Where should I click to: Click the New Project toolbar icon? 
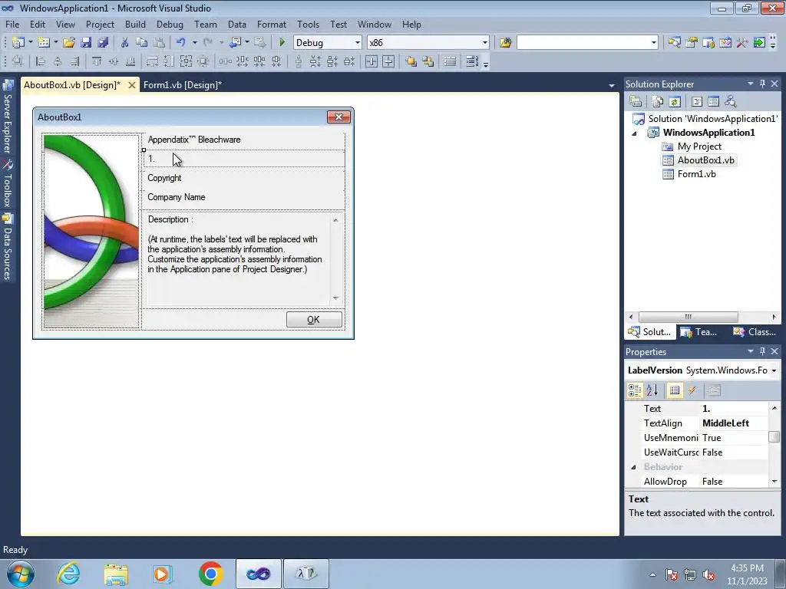pyautogui.click(x=18, y=43)
